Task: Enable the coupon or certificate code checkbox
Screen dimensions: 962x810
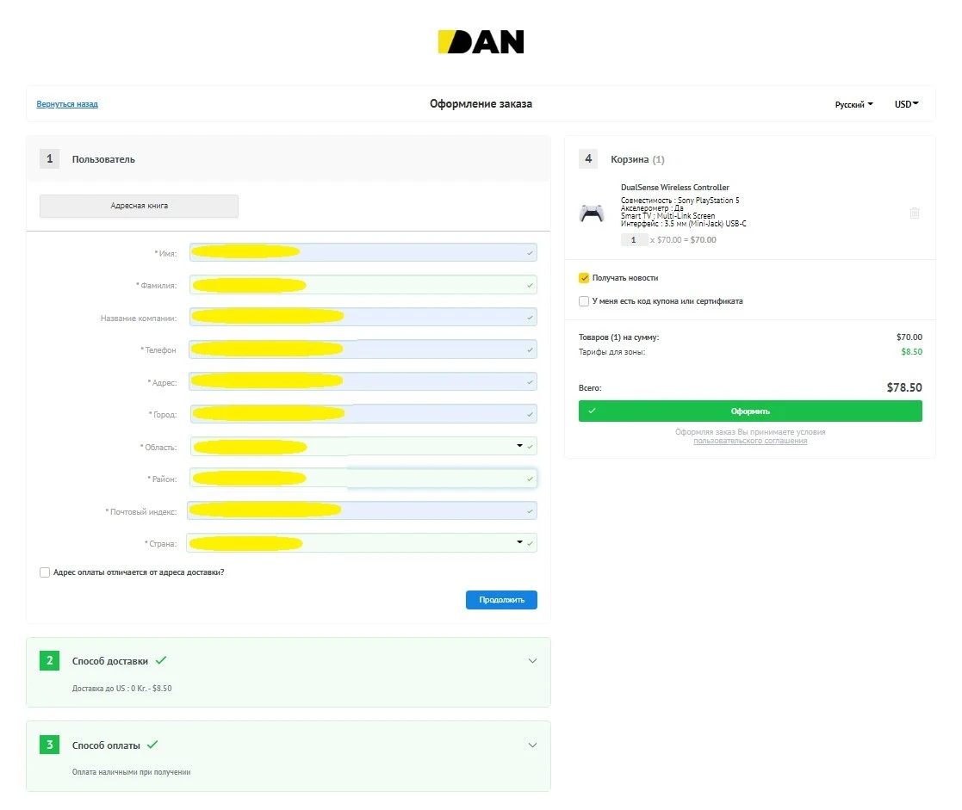Action: 584,301
